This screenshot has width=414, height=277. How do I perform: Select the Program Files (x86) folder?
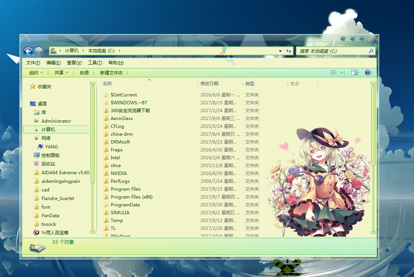click(x=132, y=197)
